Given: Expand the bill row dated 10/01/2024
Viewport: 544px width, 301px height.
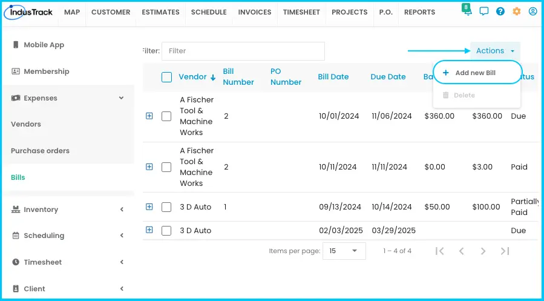Looking at the screenshot, I should 149,116.
